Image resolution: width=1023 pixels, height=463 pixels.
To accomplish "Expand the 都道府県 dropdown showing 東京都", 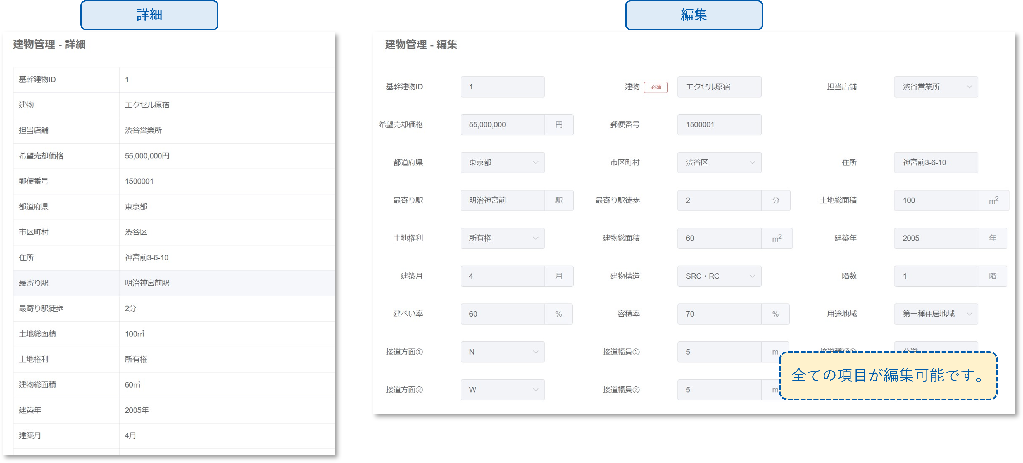I will 502,162.
